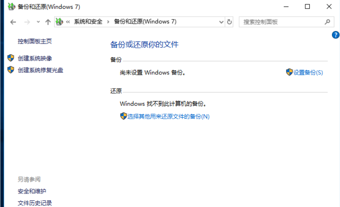
Task: Maximize the backup and restore window
Action: (x=307, y=7)
